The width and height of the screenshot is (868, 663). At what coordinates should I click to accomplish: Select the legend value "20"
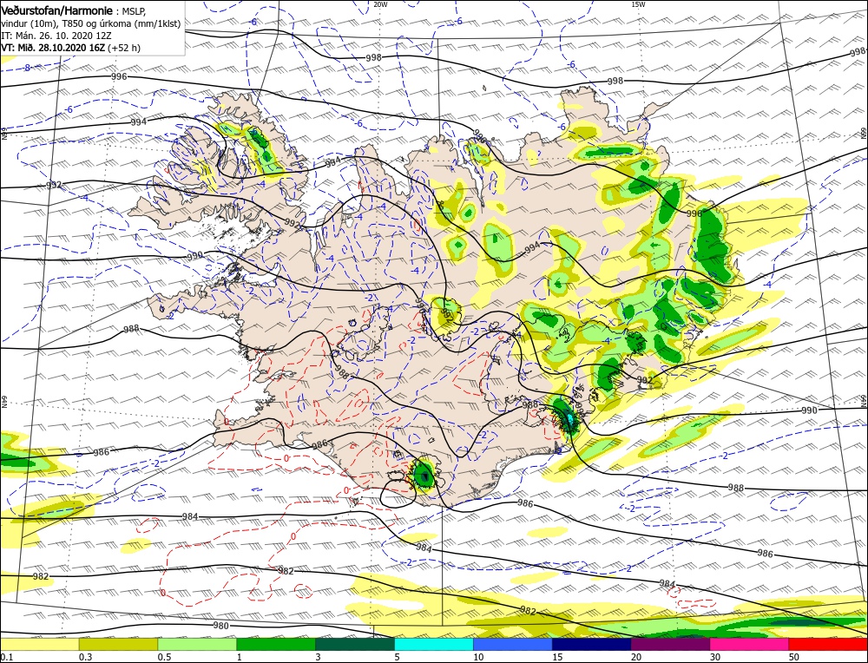coord(636,657)
